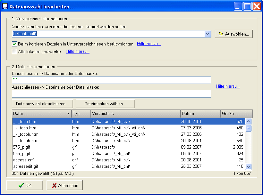Select access.cnf file row
This screenshot has height=195, width=263.
pos(129,160)
